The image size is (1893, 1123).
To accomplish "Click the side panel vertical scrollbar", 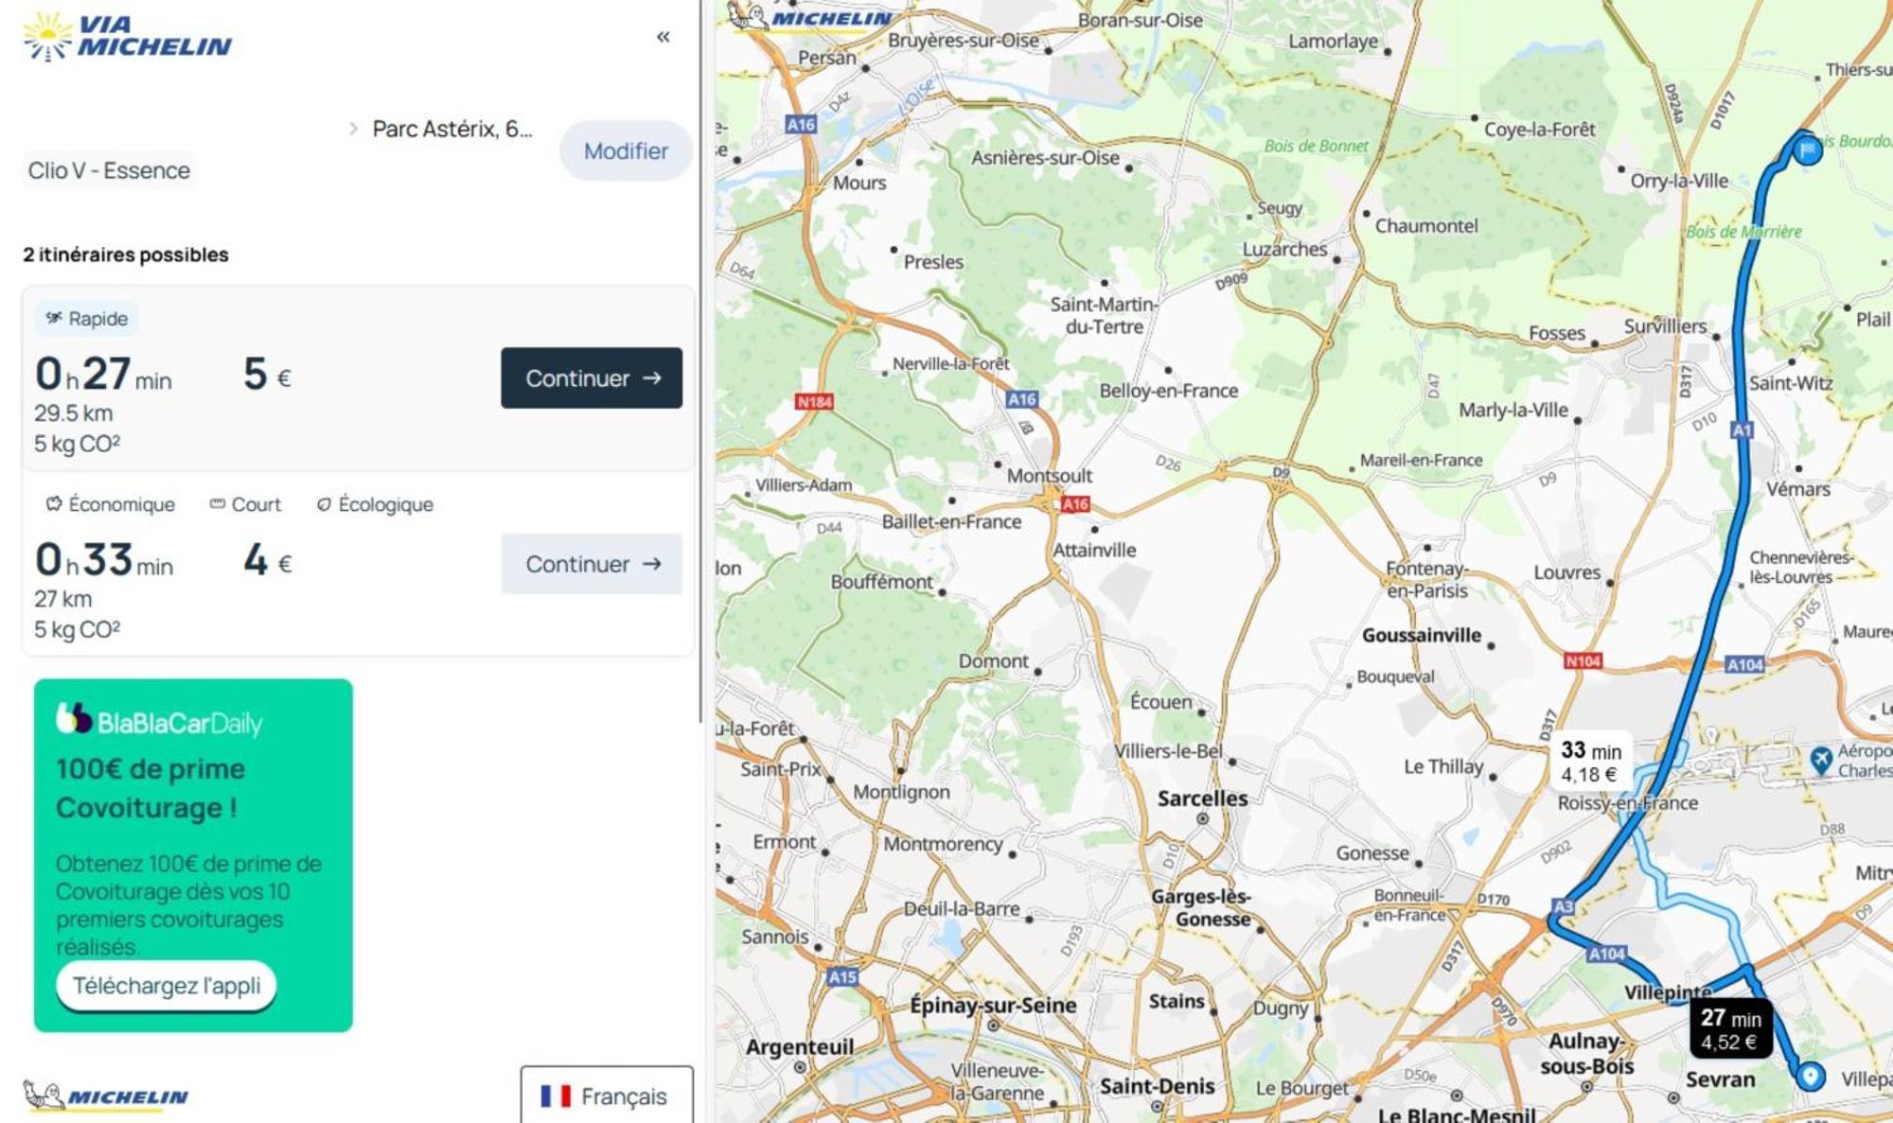I will click(x=700, y=360).
